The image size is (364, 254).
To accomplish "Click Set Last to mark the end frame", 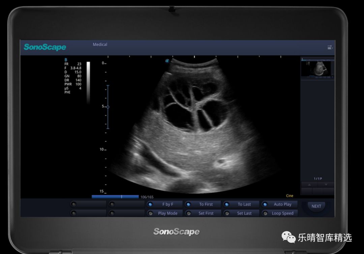I will click(x=241, y=213).
